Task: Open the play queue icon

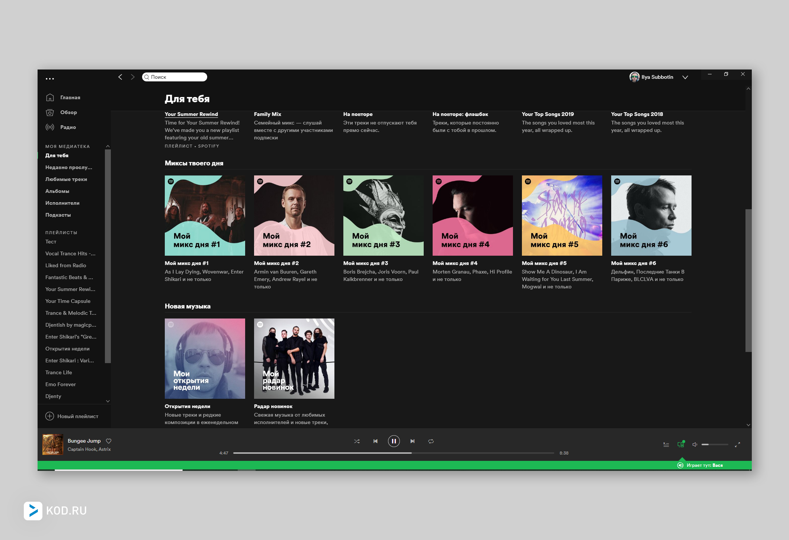Action: 666,444
